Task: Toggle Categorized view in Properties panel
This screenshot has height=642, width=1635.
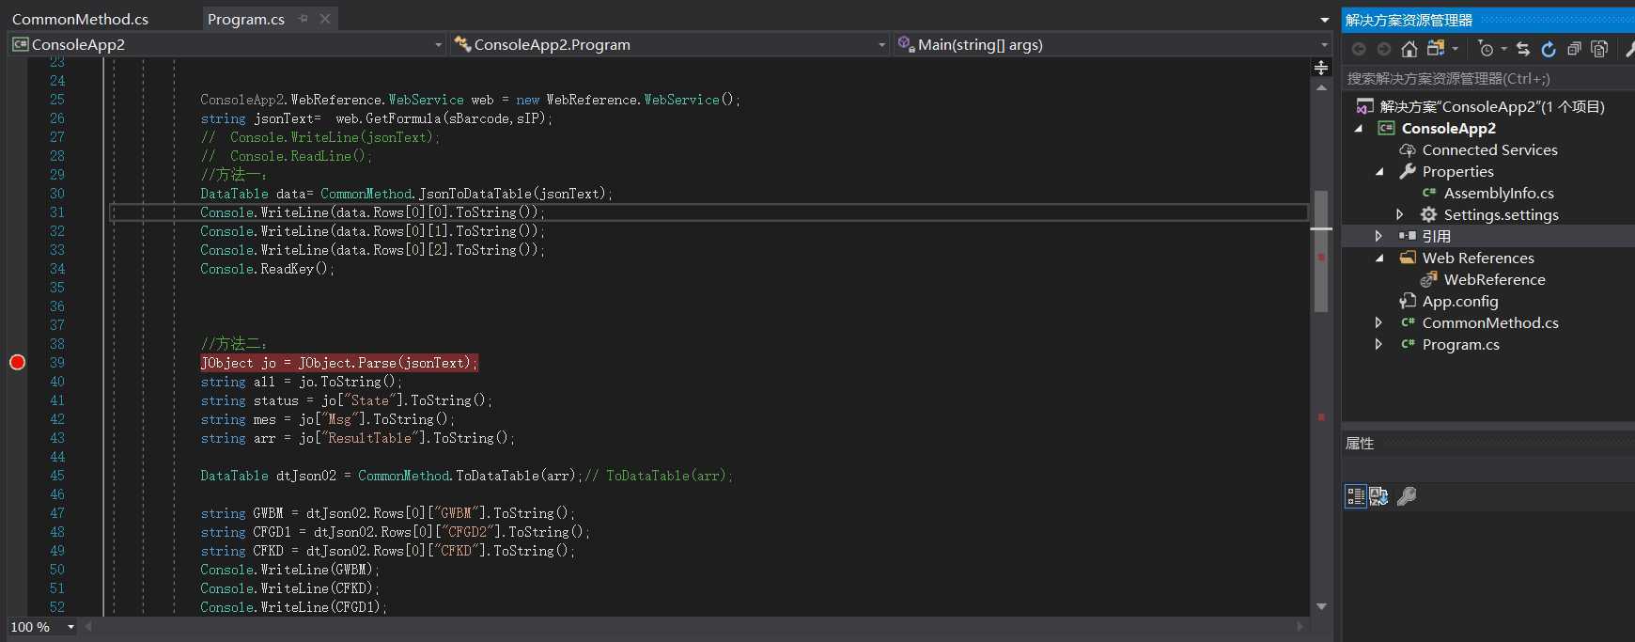Action: tap(1356, 496)
